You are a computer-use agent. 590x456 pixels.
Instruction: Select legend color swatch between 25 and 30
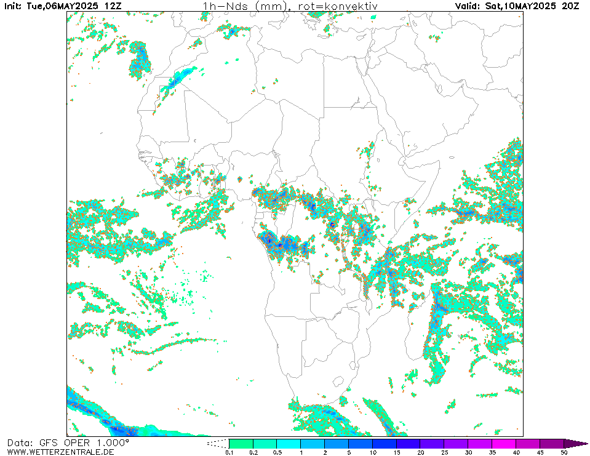[x=456, y=444]
